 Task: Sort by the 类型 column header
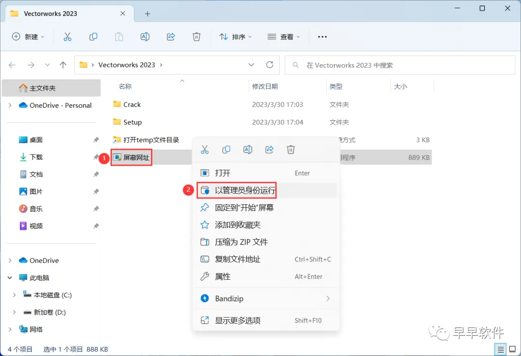click(x=336, y=86)
